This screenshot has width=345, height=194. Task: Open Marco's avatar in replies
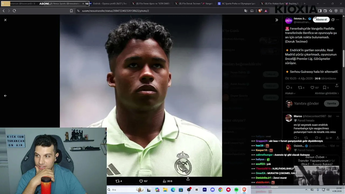point(289,118)
